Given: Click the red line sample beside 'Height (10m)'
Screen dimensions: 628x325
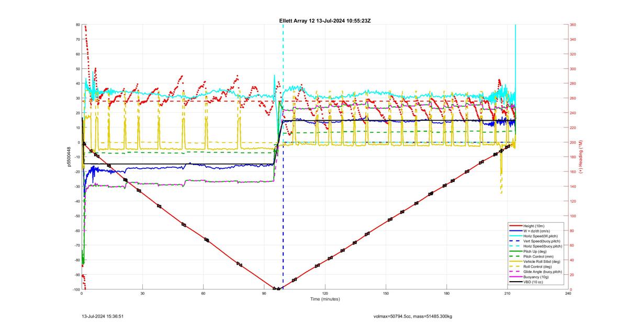Looking at the screenshot, I should [x=515, y=225].
